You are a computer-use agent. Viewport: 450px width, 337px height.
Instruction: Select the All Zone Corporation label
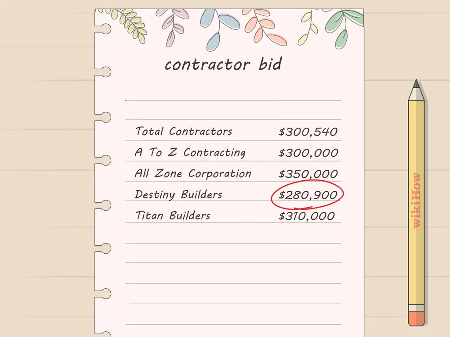pos(193,173)
